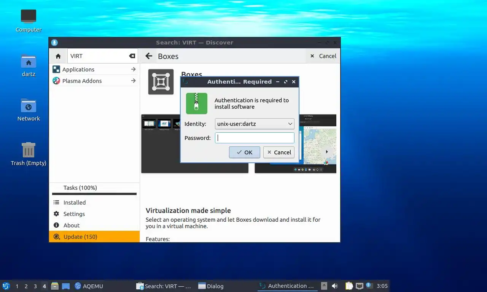
Task: Click the show desktop taskbar icon
Action: (x=66, y=286)
